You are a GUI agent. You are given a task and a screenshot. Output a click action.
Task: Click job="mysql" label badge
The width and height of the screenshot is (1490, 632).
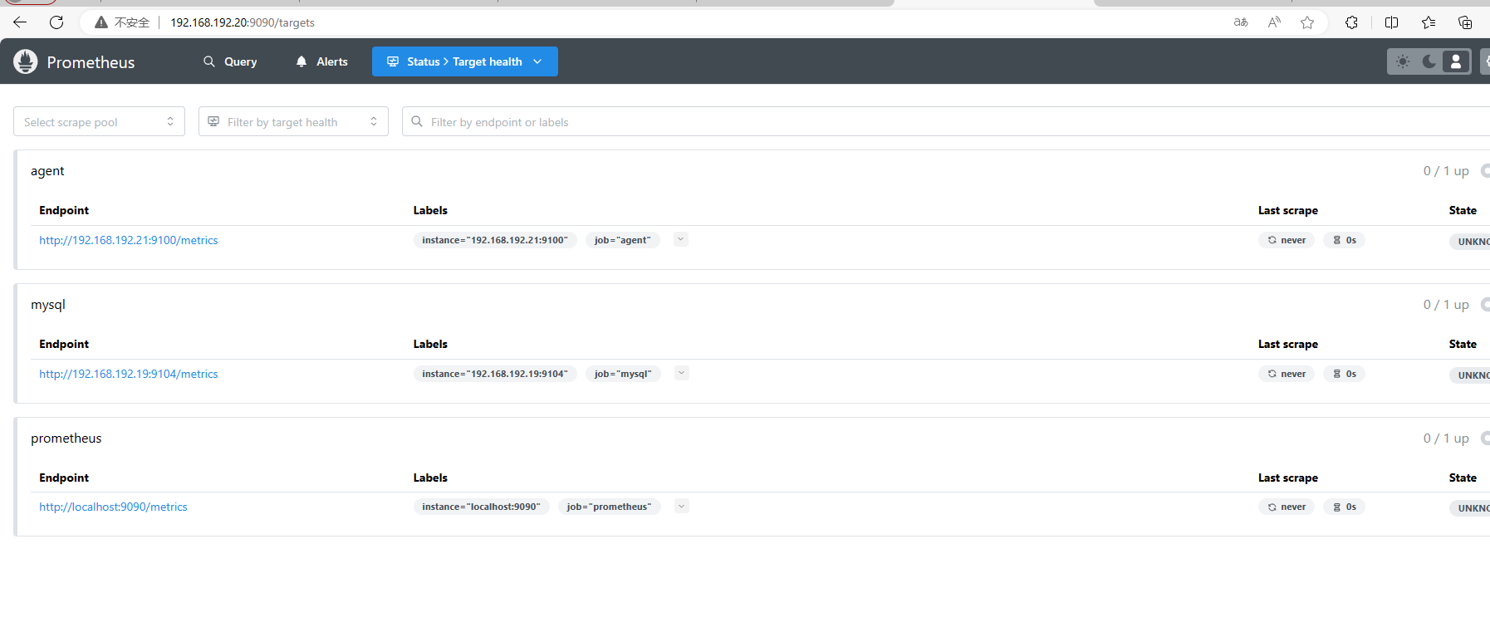point(623,374)
